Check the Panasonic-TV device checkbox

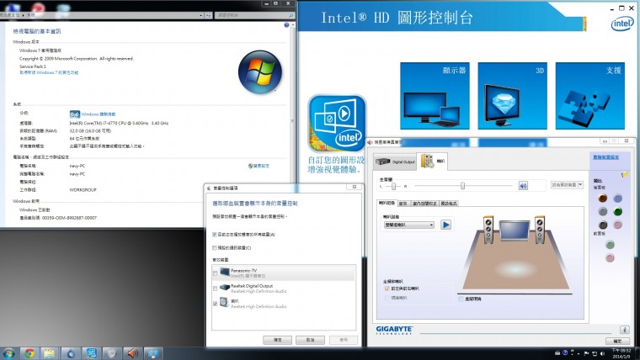(x=215, y=273)
